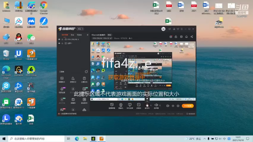
Task: Click the Windows taskbar search box
Action: pyautogui.click(x=36, y=139)
